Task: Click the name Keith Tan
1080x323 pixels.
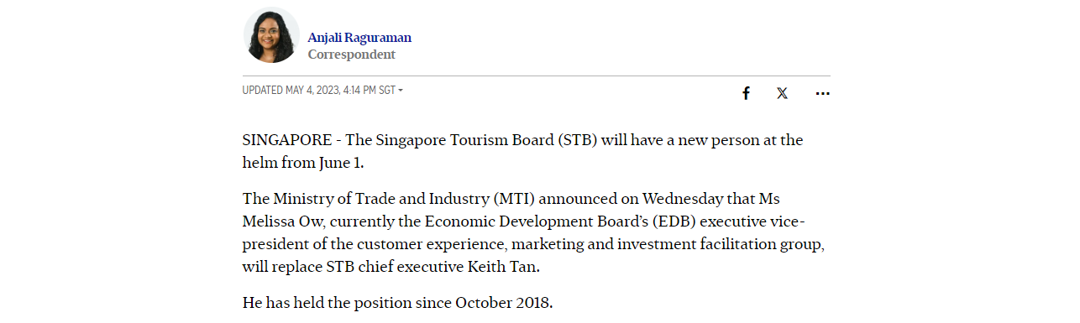Action: 502,267
